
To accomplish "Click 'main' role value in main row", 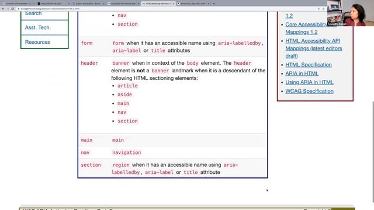I will point(118,140).
